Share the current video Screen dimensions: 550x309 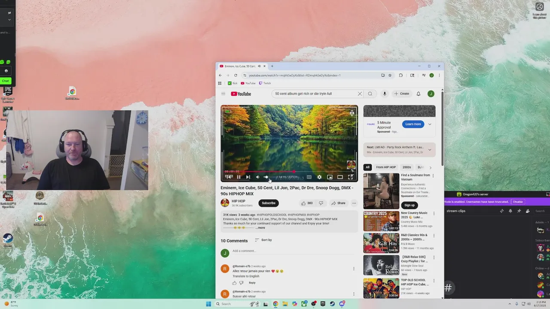[338, 203]
